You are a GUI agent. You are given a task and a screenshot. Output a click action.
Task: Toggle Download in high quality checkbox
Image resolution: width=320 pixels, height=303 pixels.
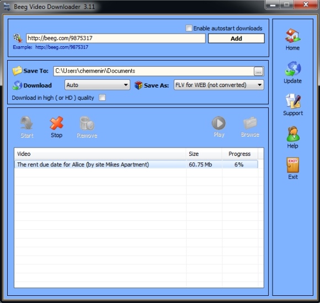[x=102, y=98]
